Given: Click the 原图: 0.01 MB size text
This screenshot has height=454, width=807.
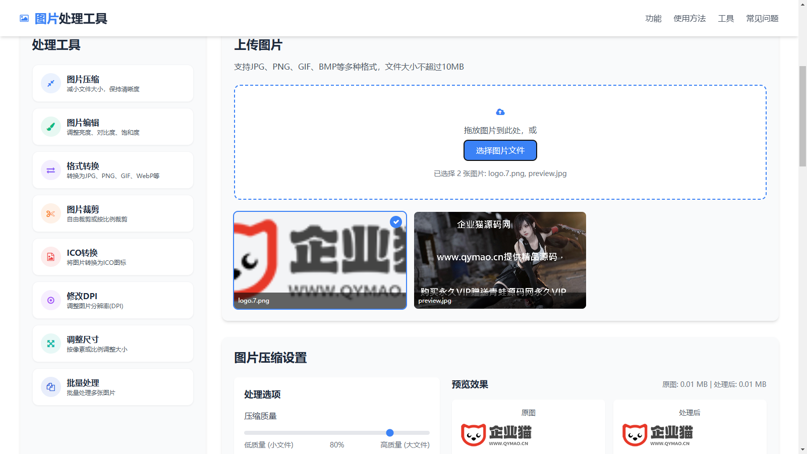Looking at the screenshot, I should click(x=685, y=384).
